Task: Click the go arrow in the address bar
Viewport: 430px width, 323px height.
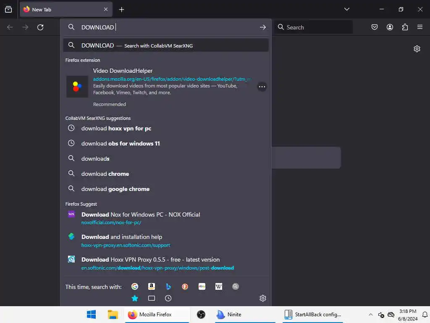Action: coord(263,27)
